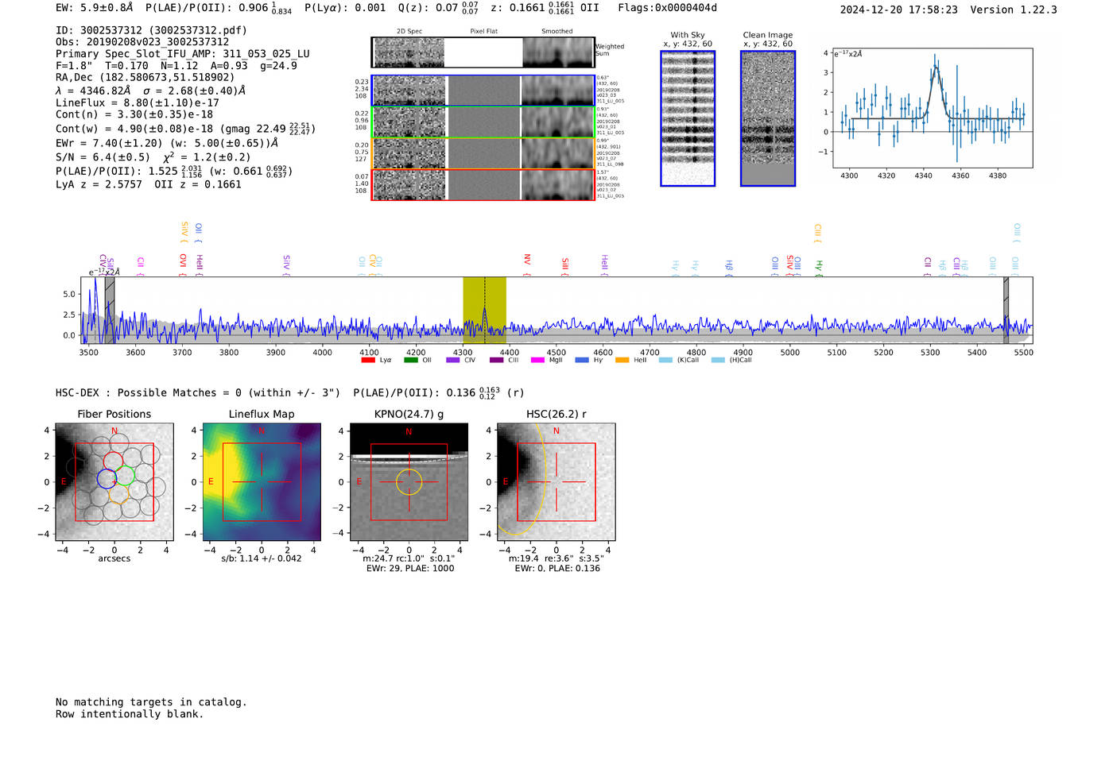Click the 'Pixel Flat' column header

(x=483, y=32)
